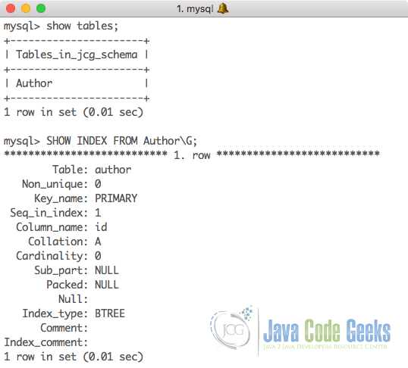Click the green zoom window button
The height and width of the screenshot is (368, 408).
41,8
